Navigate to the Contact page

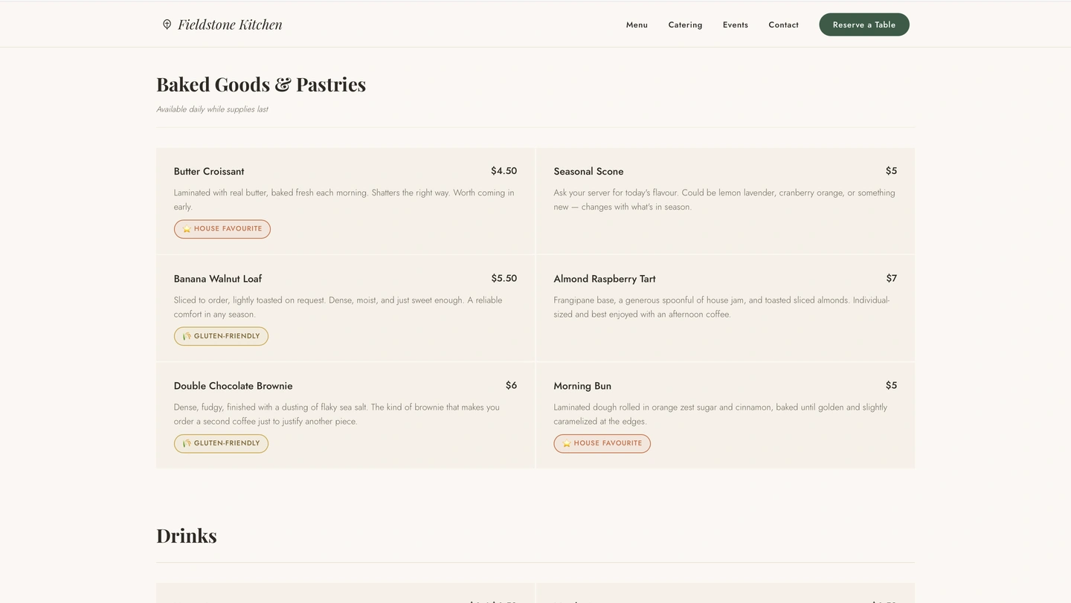click(783, 25)
